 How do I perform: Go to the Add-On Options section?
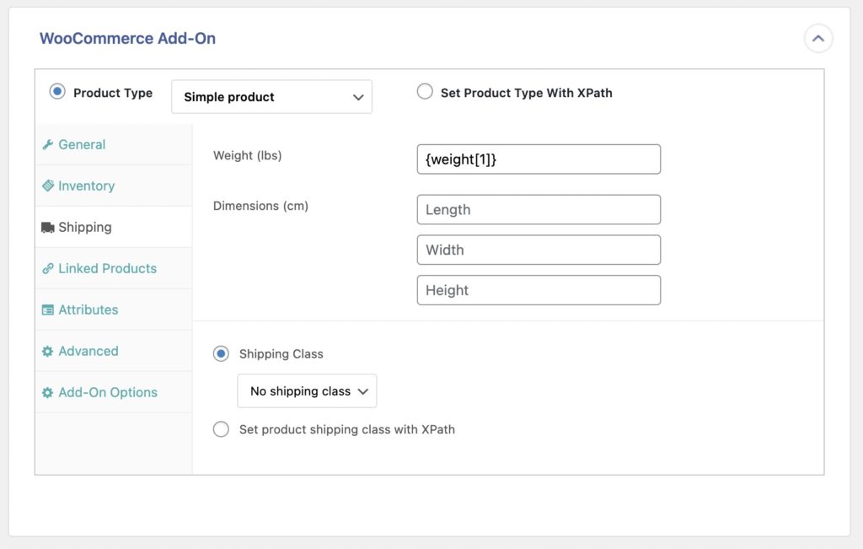pos(108,392)
